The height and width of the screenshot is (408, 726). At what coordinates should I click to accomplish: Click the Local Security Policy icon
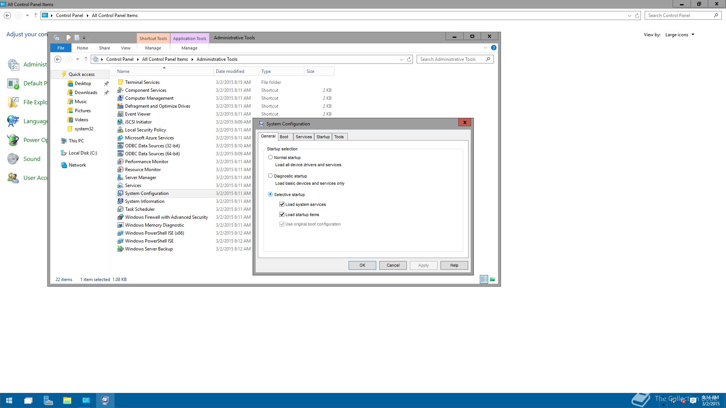pos(120,130)
